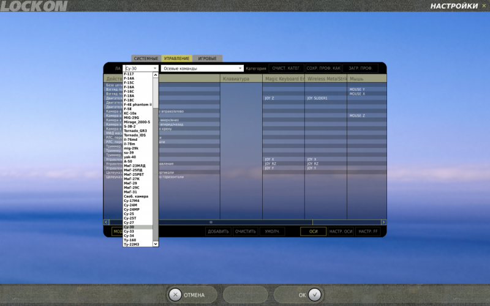Select su-39 in aircraft list

(x=138, y=152)
